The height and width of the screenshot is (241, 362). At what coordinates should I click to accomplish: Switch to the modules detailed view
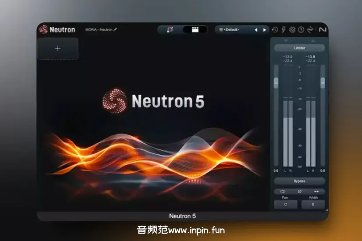pyautogui.click(x=195, y=30)
